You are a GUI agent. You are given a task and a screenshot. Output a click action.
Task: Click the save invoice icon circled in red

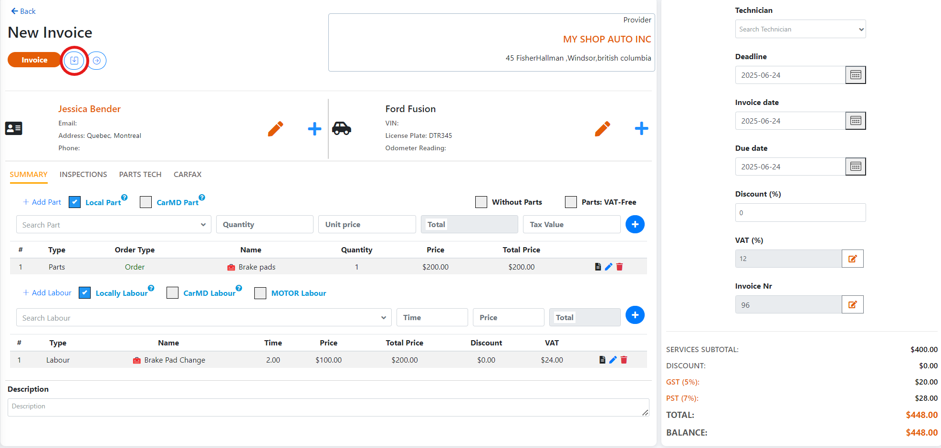point(74,61)
